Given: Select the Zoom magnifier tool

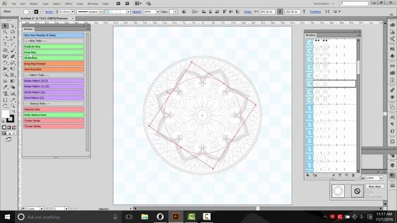Looking at the screenshot, I should (12, 106).
